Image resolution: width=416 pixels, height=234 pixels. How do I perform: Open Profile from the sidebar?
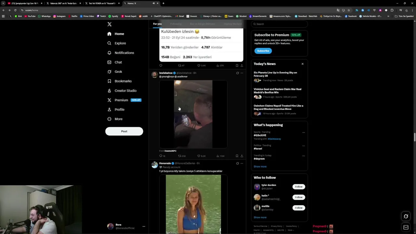[x=116, y=110]
